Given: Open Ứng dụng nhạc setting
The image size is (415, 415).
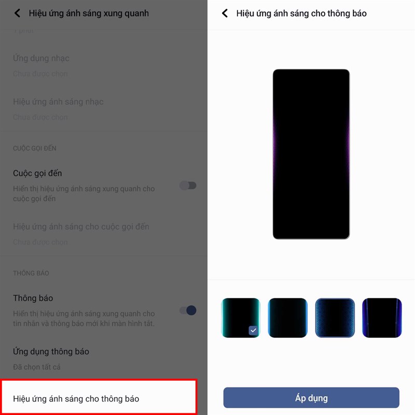Looking at the screenshot, I should [104, 65].
